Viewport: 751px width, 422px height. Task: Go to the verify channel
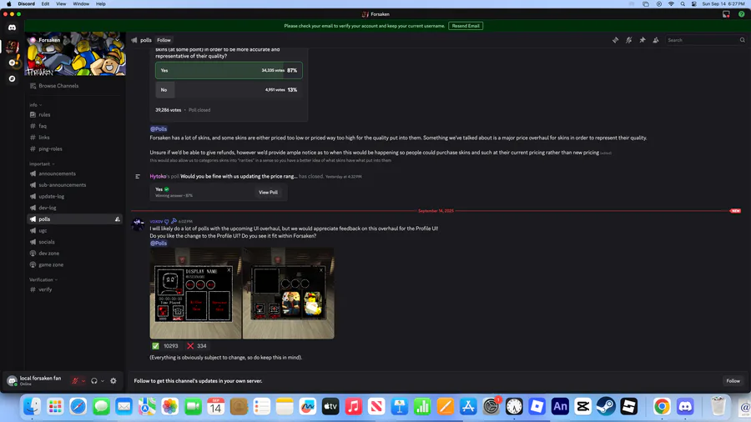[75, 289]
